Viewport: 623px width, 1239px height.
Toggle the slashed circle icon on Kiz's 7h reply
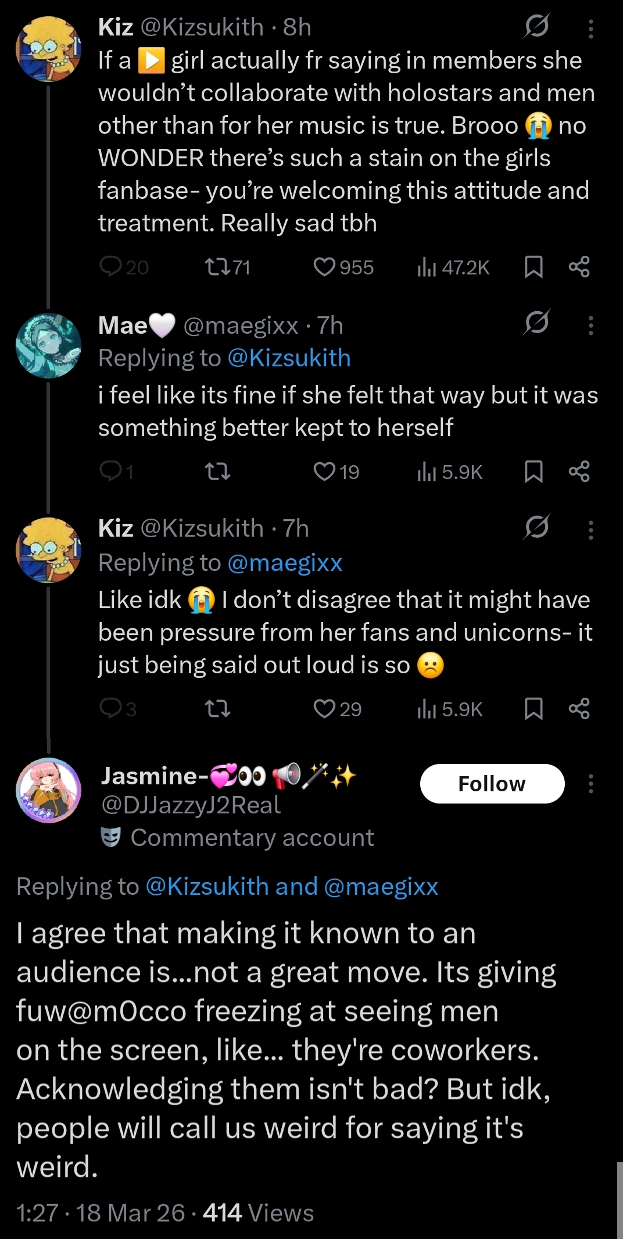tap(536, 527)
